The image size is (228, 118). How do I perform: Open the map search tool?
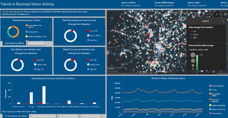(206, 14)
